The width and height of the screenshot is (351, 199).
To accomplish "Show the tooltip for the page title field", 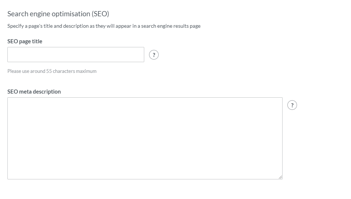I will [154, 55].
